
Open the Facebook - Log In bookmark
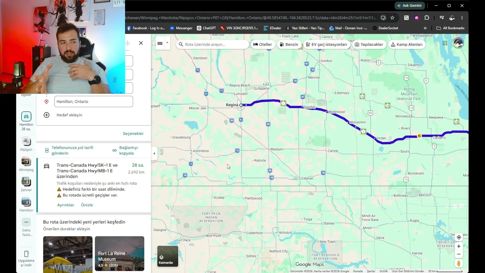146,28
